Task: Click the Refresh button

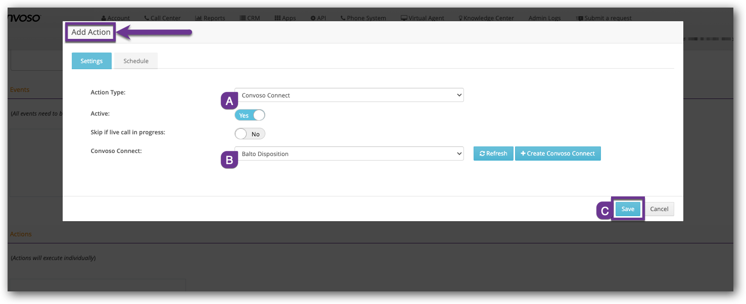Action: [493, 154]
